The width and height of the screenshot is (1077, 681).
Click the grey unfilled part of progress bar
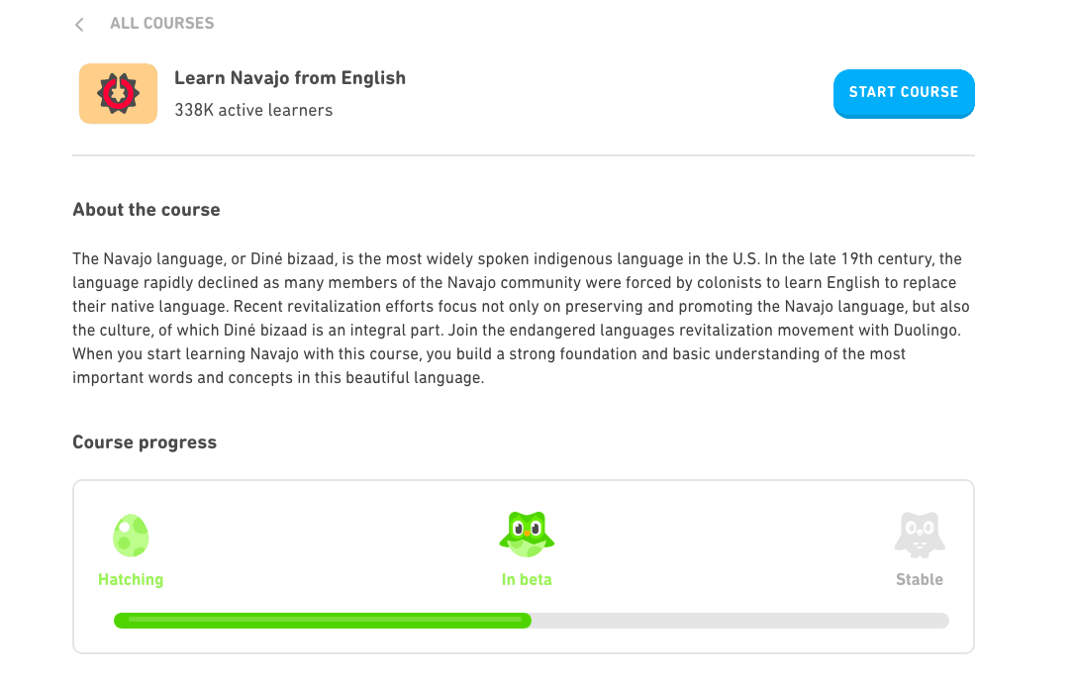(x=740, y=621)
